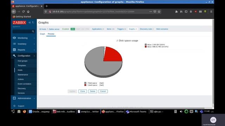Screen dimensions: 225x126
Task: Open the Triggers link
Action: coord(120,29)
